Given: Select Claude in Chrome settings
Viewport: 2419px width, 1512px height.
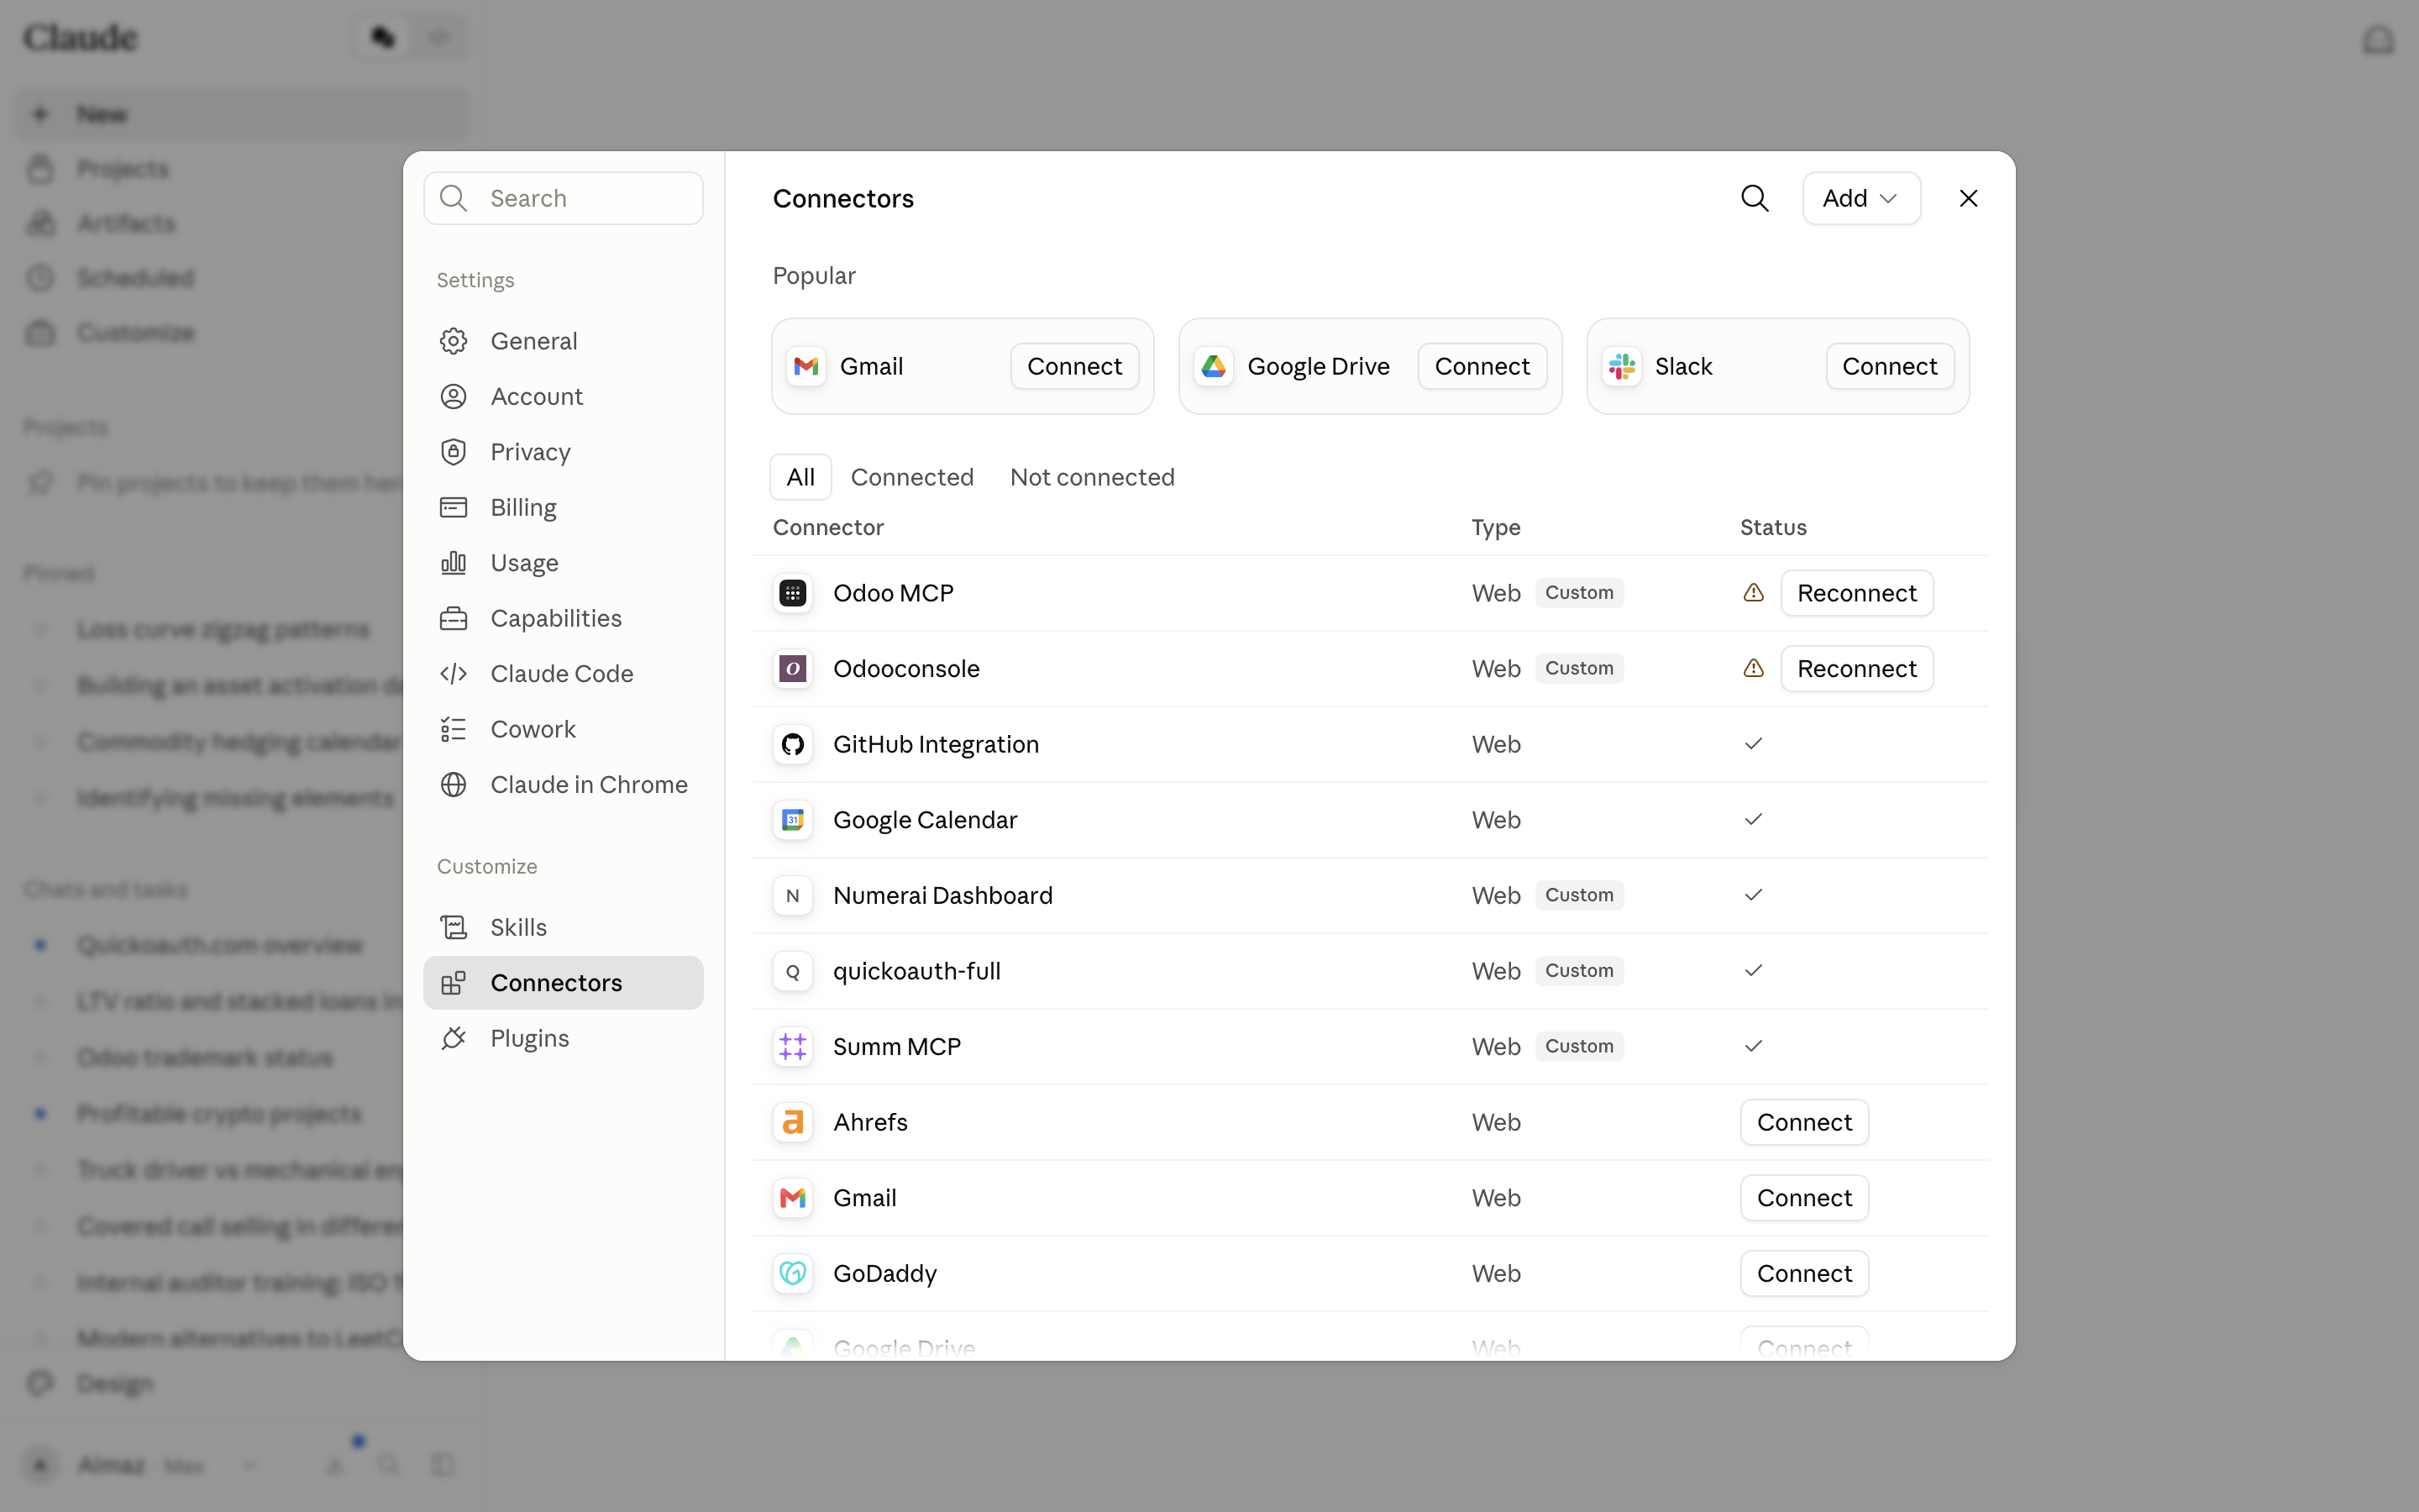Looking at the screenshot, I should coord(563,785).
